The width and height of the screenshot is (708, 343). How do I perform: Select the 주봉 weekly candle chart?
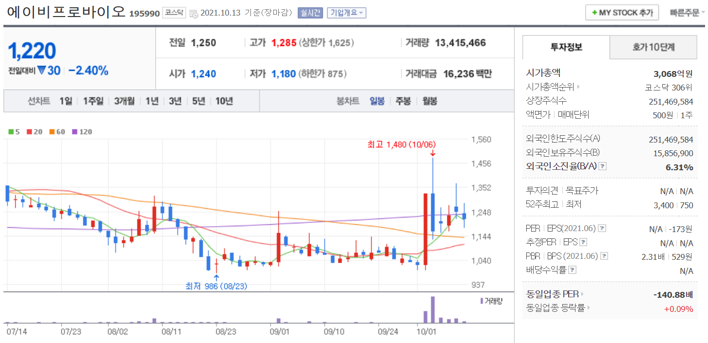403,101
